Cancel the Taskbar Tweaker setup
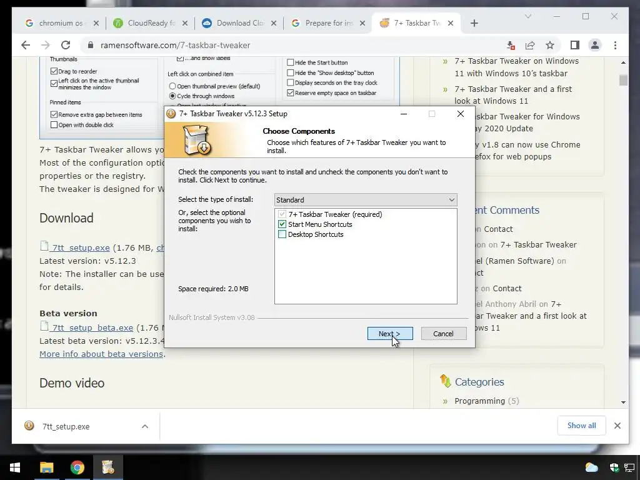This screenshot has height=480, width=640. (443, 334)
